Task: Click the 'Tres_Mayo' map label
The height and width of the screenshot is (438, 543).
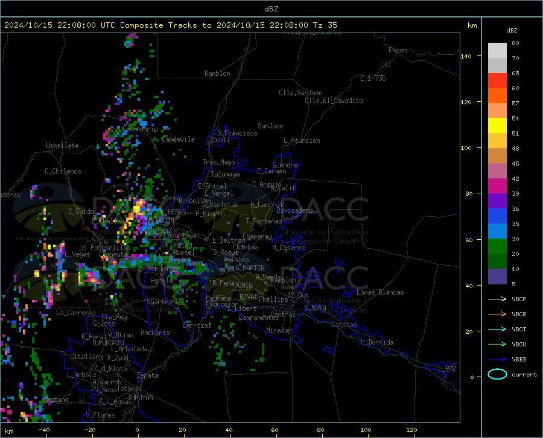Action: tap(218, 162)
